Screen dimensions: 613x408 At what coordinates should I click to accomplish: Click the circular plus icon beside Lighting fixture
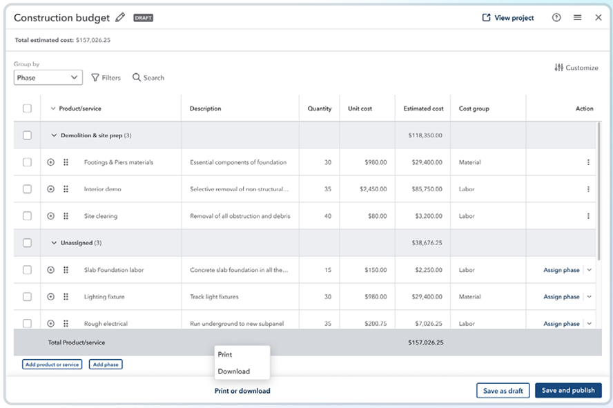tap(50, 297)
